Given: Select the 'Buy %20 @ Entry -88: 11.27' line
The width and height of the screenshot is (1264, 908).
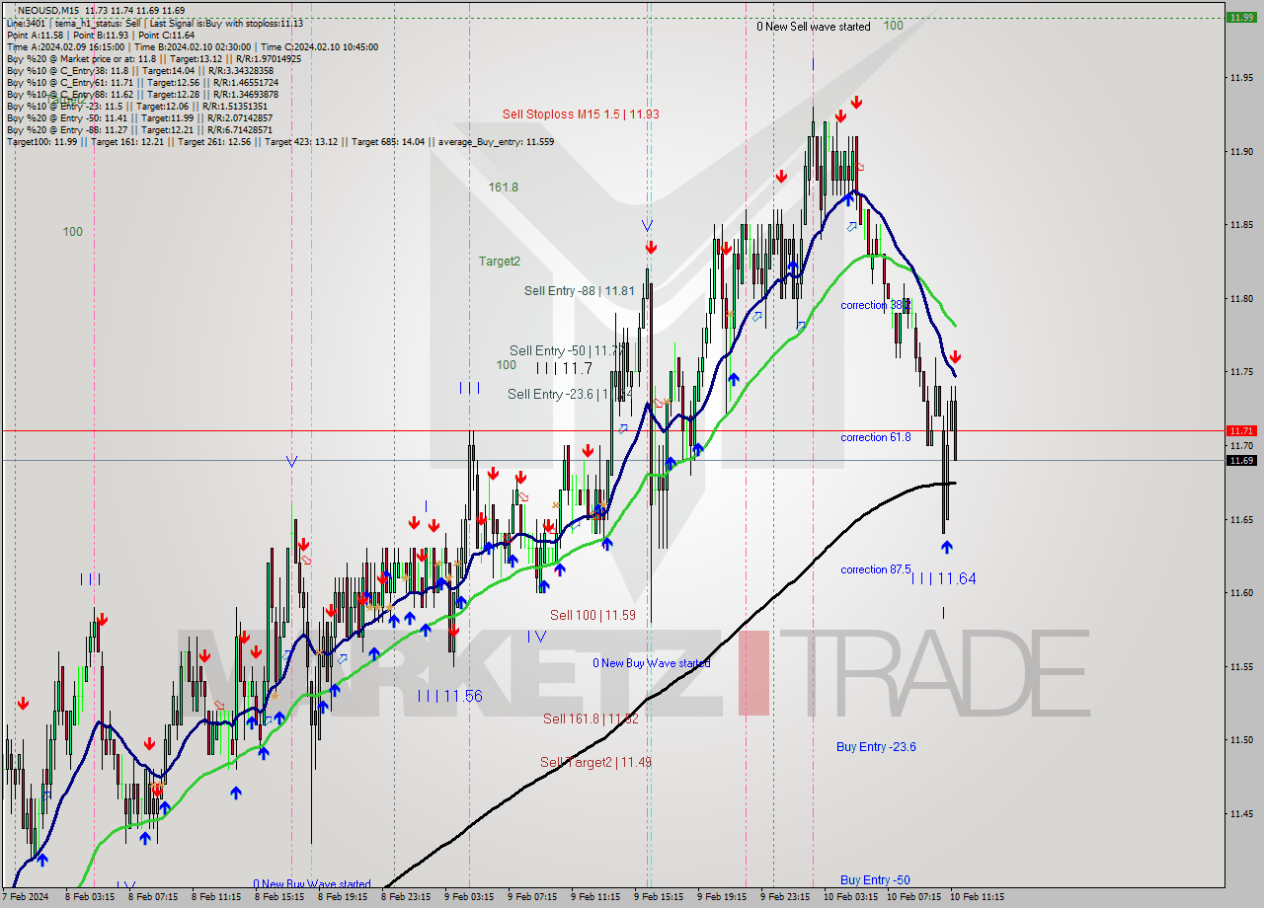Looking at the screenshot, I should (x=137, y=129).
